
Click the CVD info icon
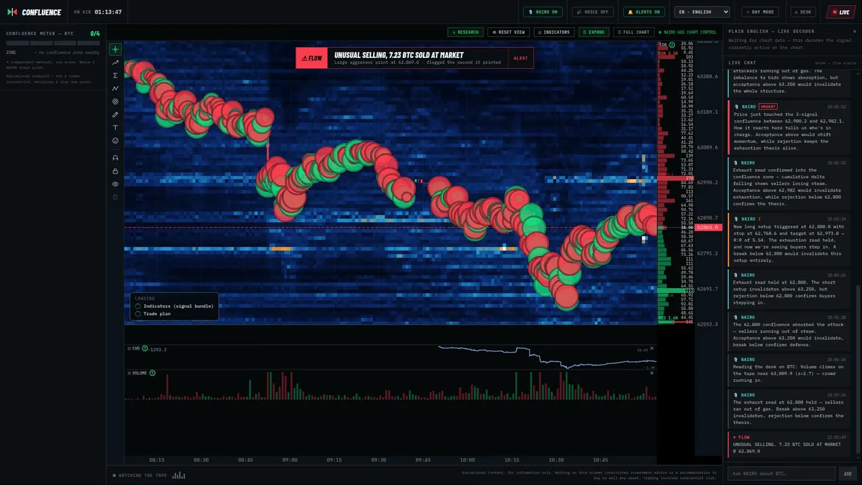tap(145, 348)
